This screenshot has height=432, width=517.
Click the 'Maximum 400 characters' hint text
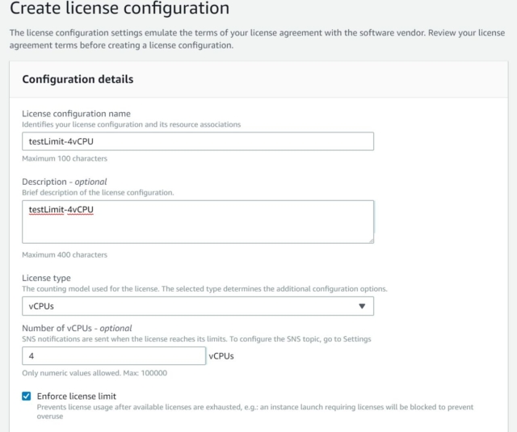point(65,254)
